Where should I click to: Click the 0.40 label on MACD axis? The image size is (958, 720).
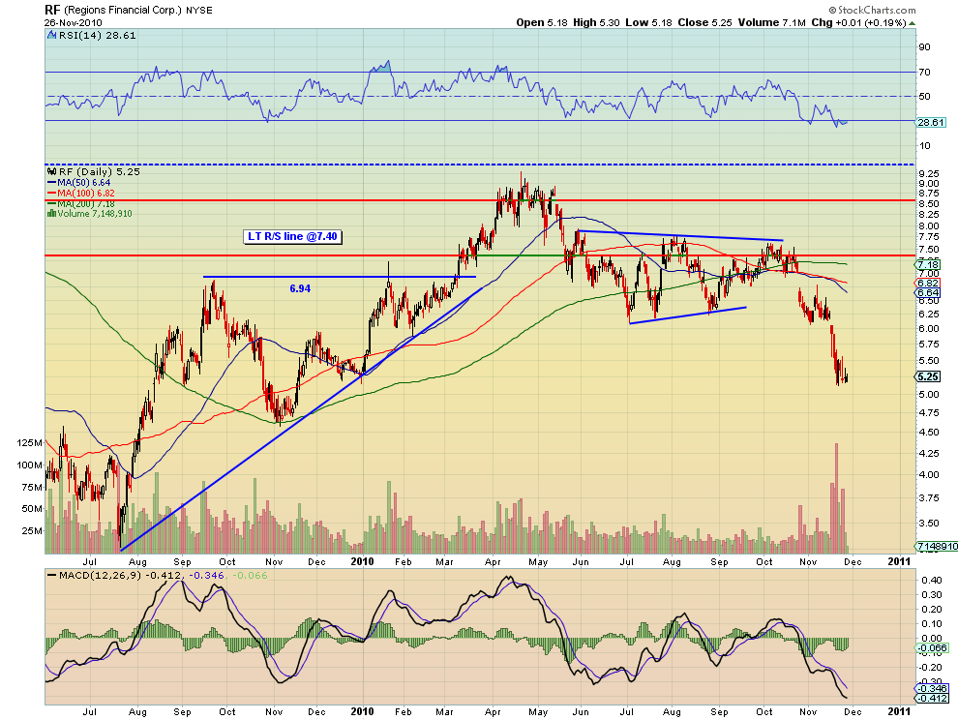(x=932, y=580)
